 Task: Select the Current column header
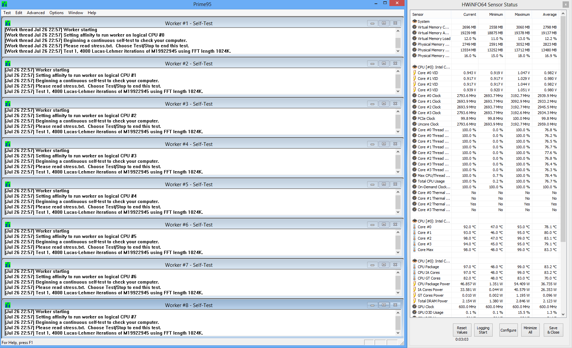(464, 14)
